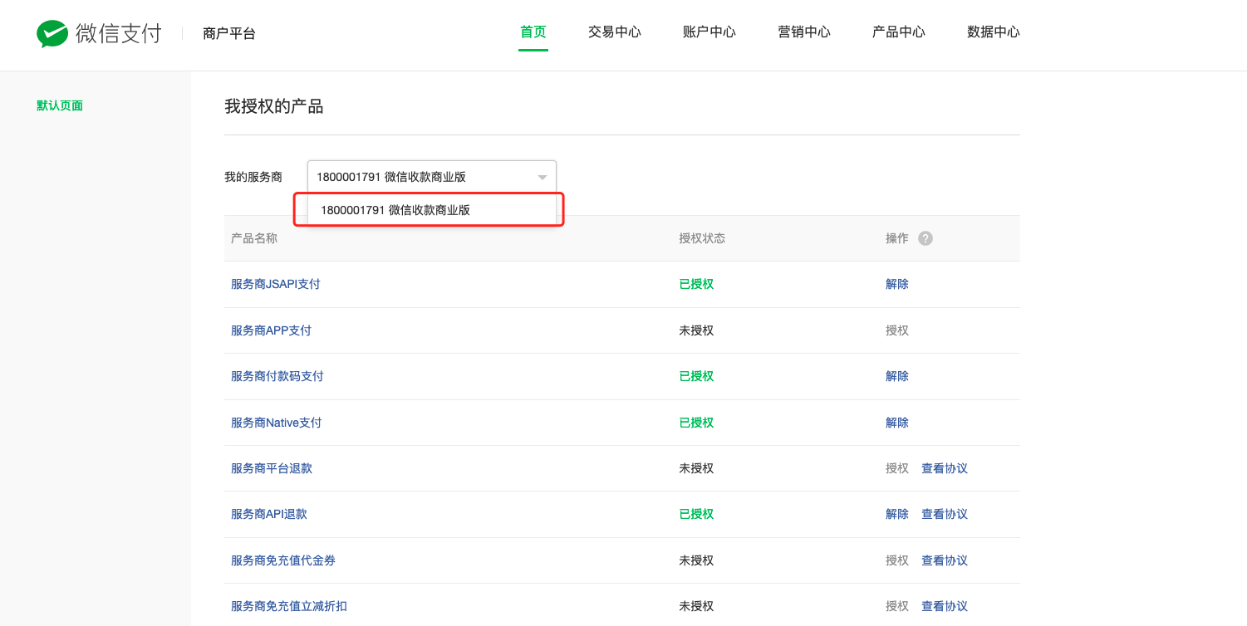The height and width of the screenshot is (626, 1247).
Task: Open 查看协议 for 服务商API退款
Action: point(945,514)
